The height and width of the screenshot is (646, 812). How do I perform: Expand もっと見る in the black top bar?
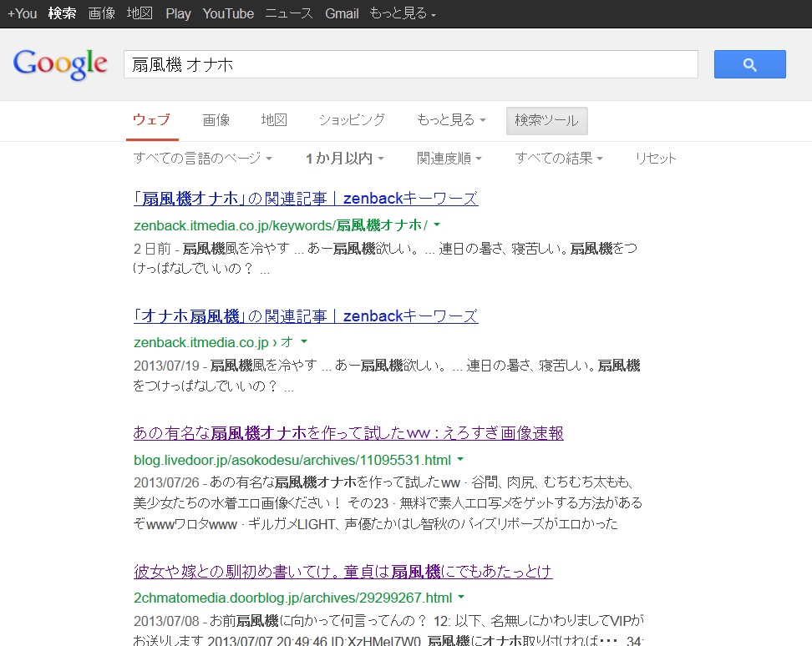pos(403,13)
